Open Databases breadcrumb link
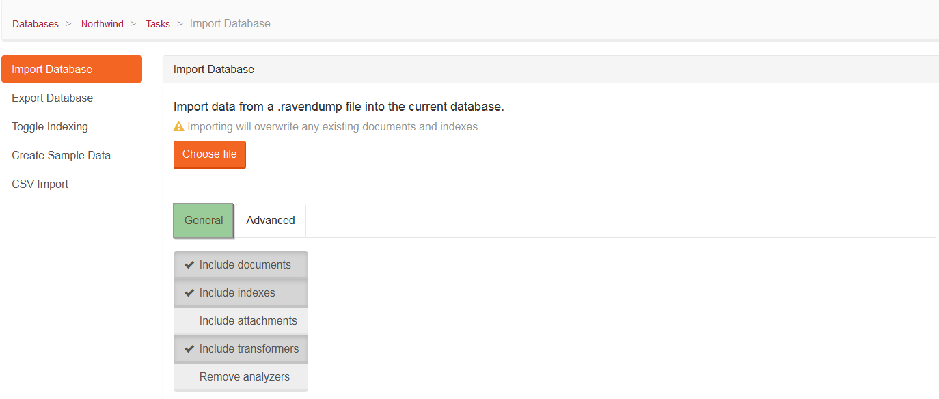This screenshot has width=939, height=399. point(36,24)
